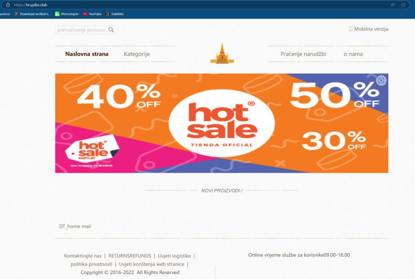
Task: Open Kontaktirajte nas footer link
Action: click(82, 256)
